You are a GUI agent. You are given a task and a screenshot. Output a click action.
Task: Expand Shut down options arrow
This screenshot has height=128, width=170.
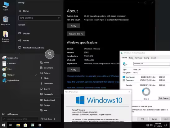pyautogui.click(x=55, y=119)
